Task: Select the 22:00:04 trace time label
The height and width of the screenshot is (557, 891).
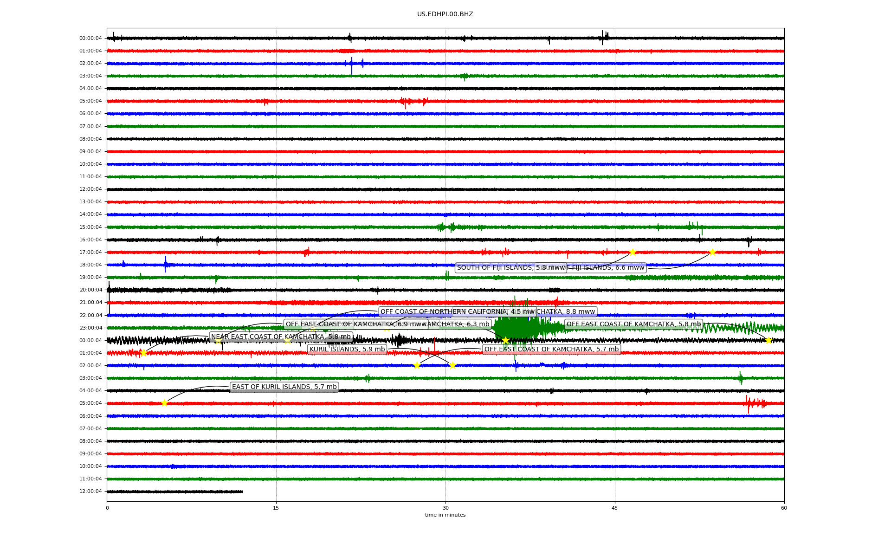Action: (x=90, y=316)
